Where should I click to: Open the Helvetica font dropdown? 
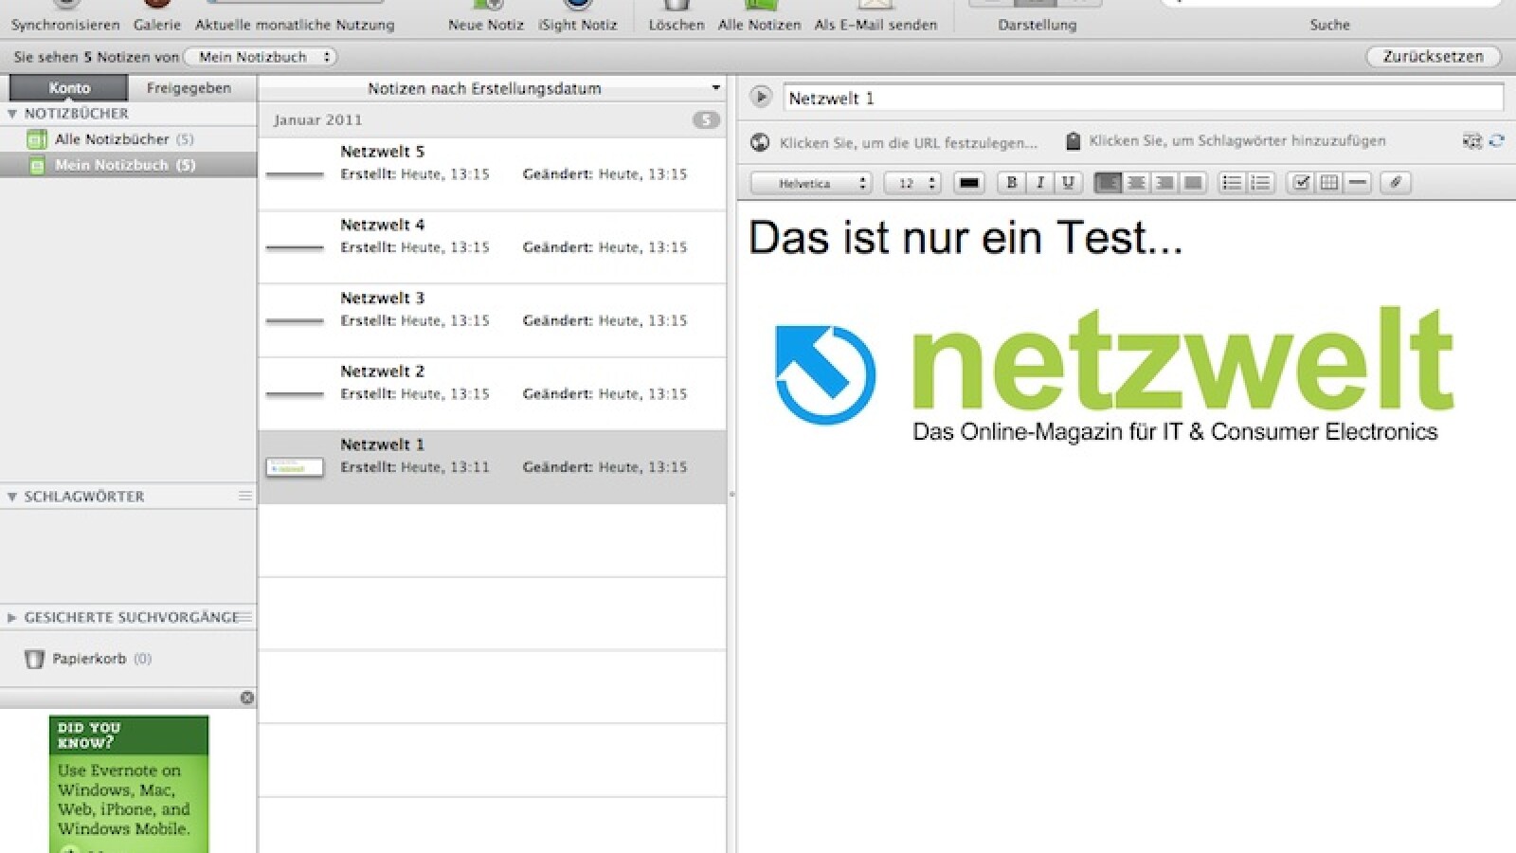pos(811,183)
